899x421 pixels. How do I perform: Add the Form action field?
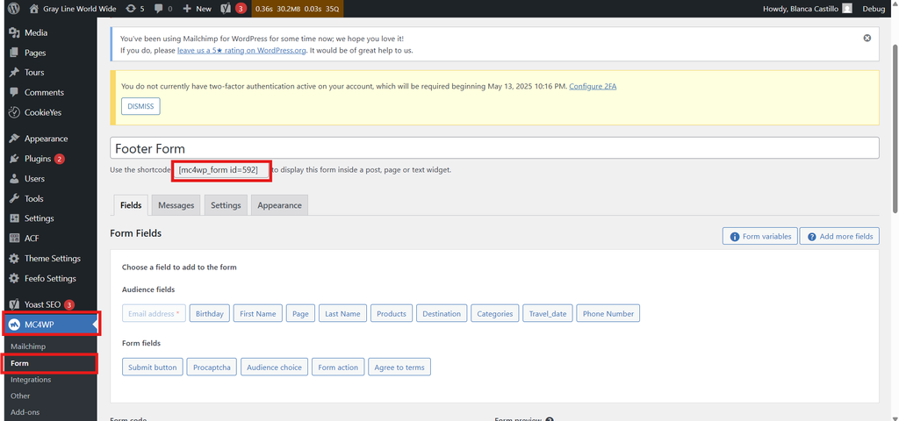pos(338,367)
